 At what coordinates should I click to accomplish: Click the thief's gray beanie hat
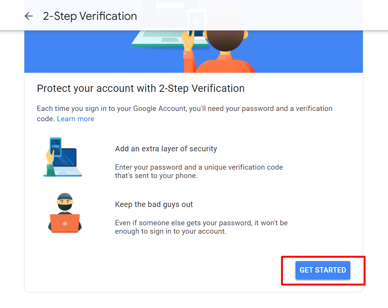[x=65, y=197]
